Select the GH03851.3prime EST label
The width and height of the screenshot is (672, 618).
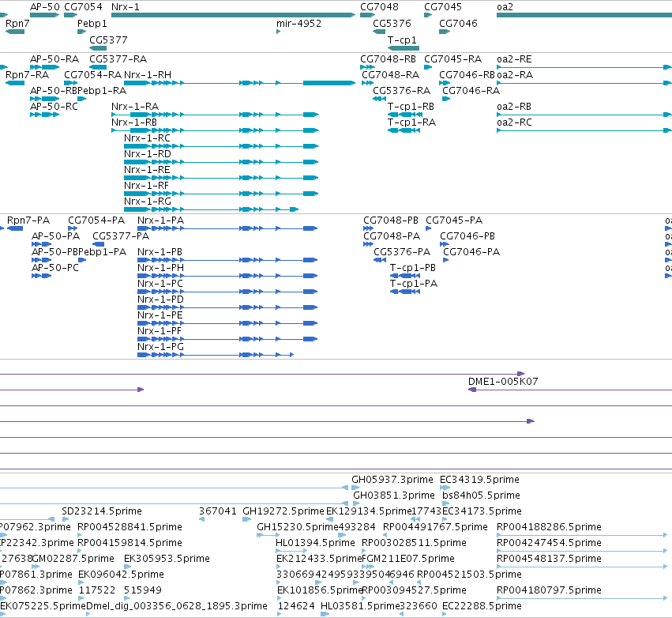[394, 496]
